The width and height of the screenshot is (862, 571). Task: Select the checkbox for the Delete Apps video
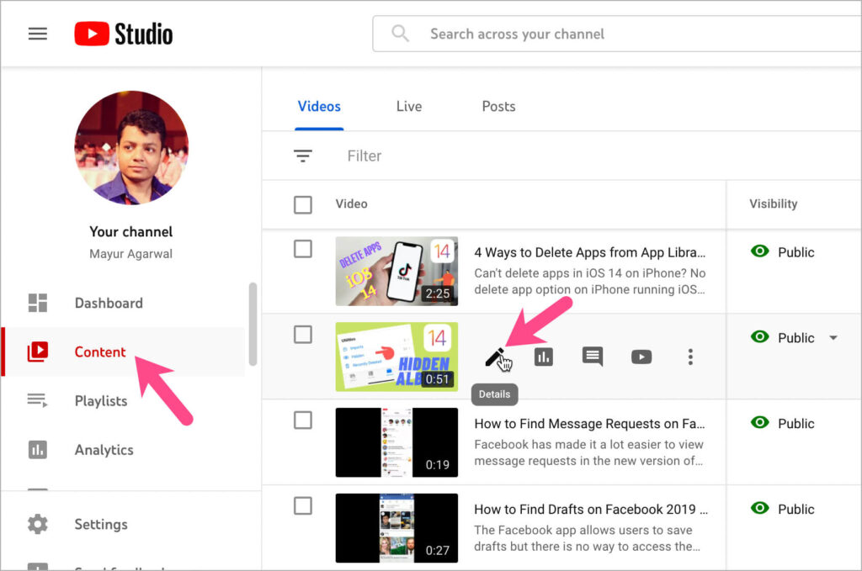pyautogui.click(x=301, y=248)
